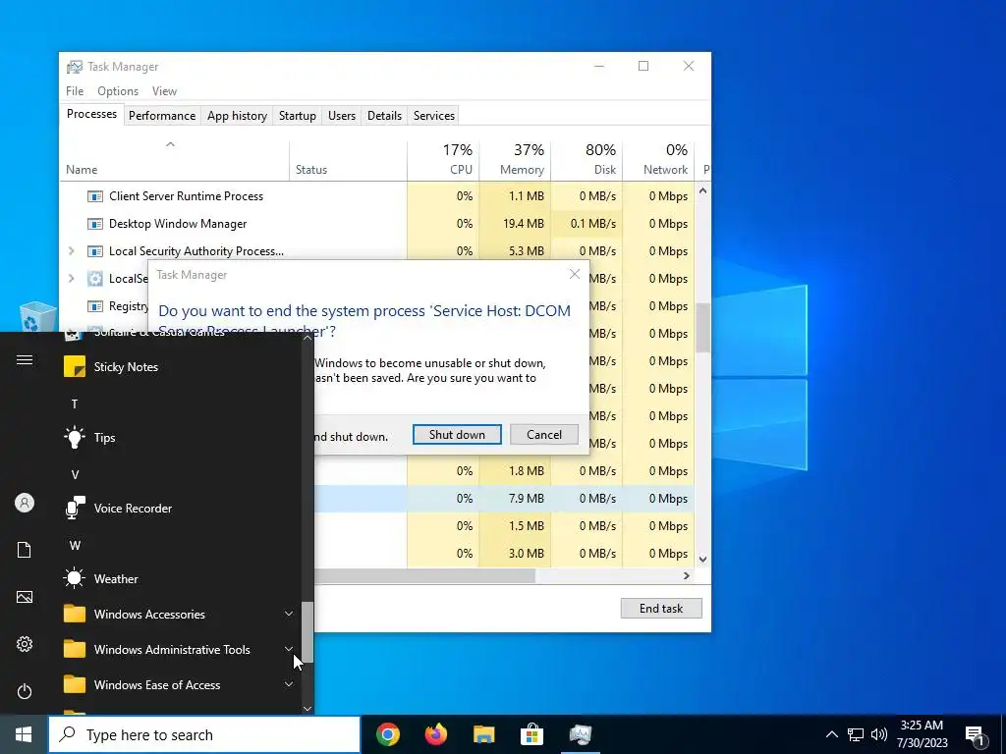Click the process list scroll up arrow

click(702, 191)
